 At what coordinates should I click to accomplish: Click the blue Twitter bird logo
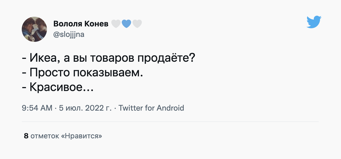(x=314, y=22)
